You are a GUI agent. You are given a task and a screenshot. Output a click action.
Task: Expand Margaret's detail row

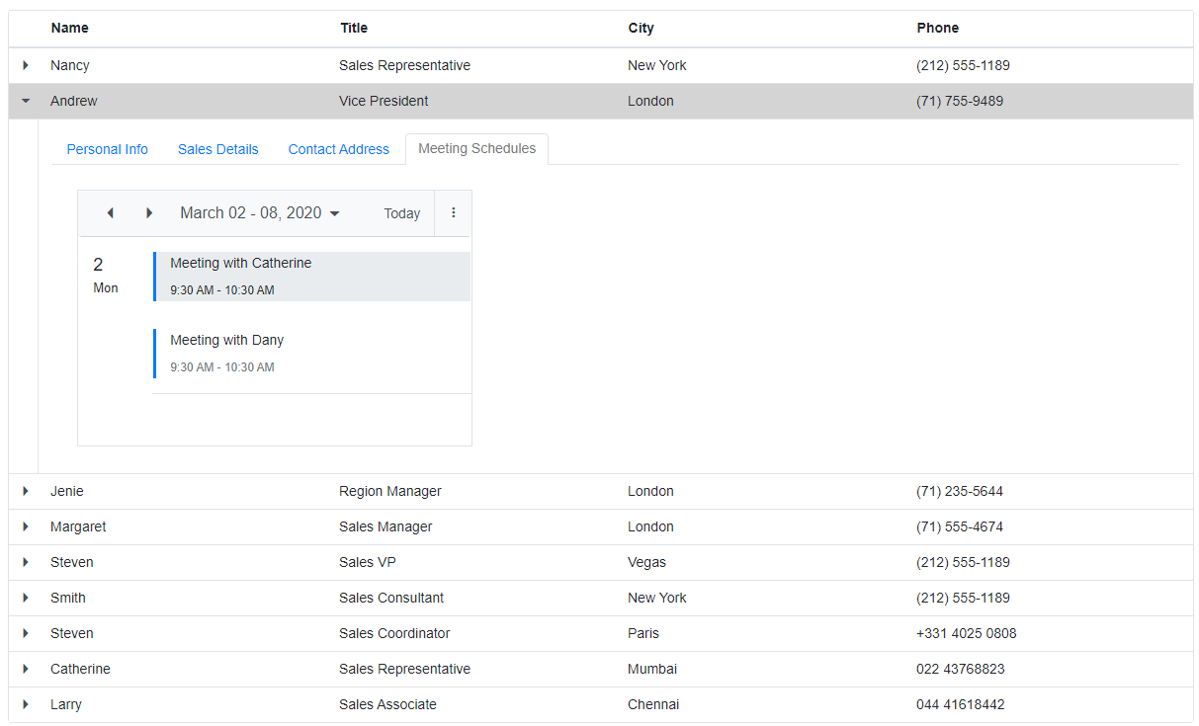26,526
